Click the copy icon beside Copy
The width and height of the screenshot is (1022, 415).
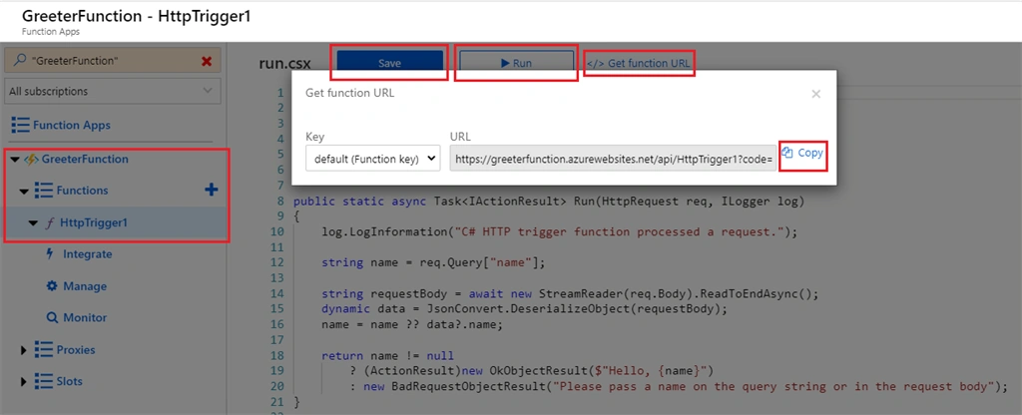click(787, 153)
